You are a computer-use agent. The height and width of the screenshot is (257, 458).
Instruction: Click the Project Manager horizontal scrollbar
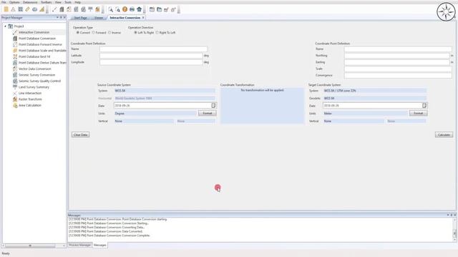tap(33, 246)
